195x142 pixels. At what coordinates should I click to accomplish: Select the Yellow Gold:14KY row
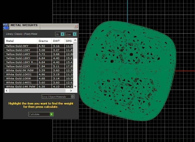click(x=39, y=54)
